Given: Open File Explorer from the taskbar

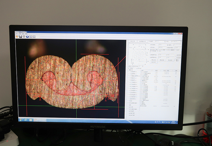Looking at the screenshot, I should click(x=30, y=119).
